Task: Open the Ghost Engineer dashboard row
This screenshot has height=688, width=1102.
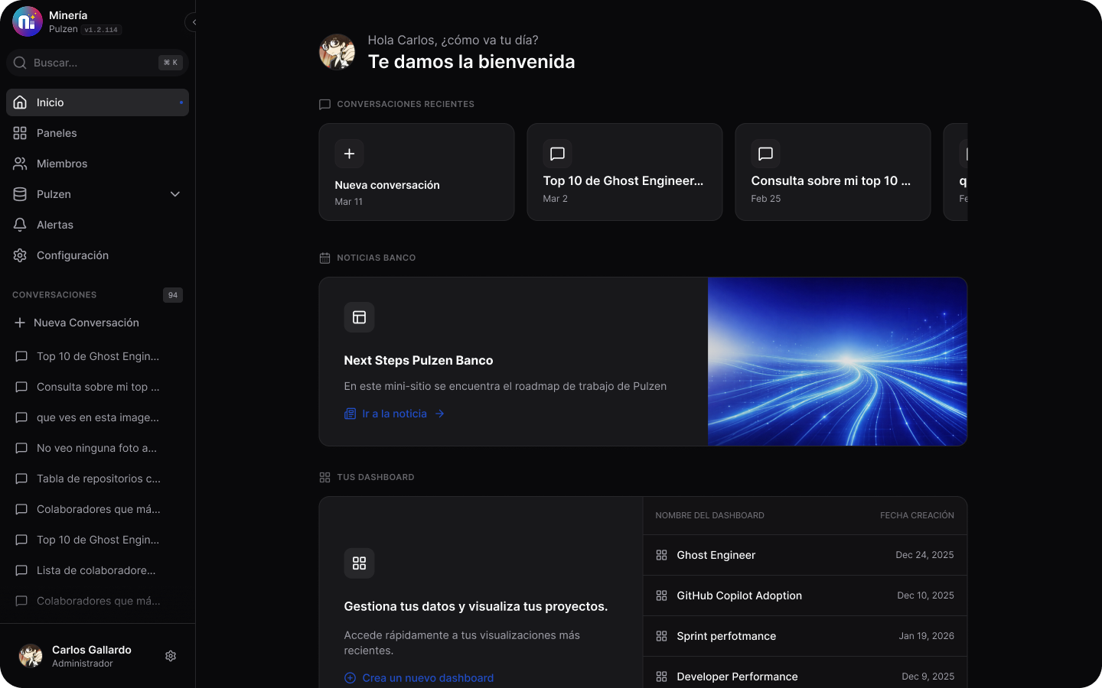Action: coord(805,555)
